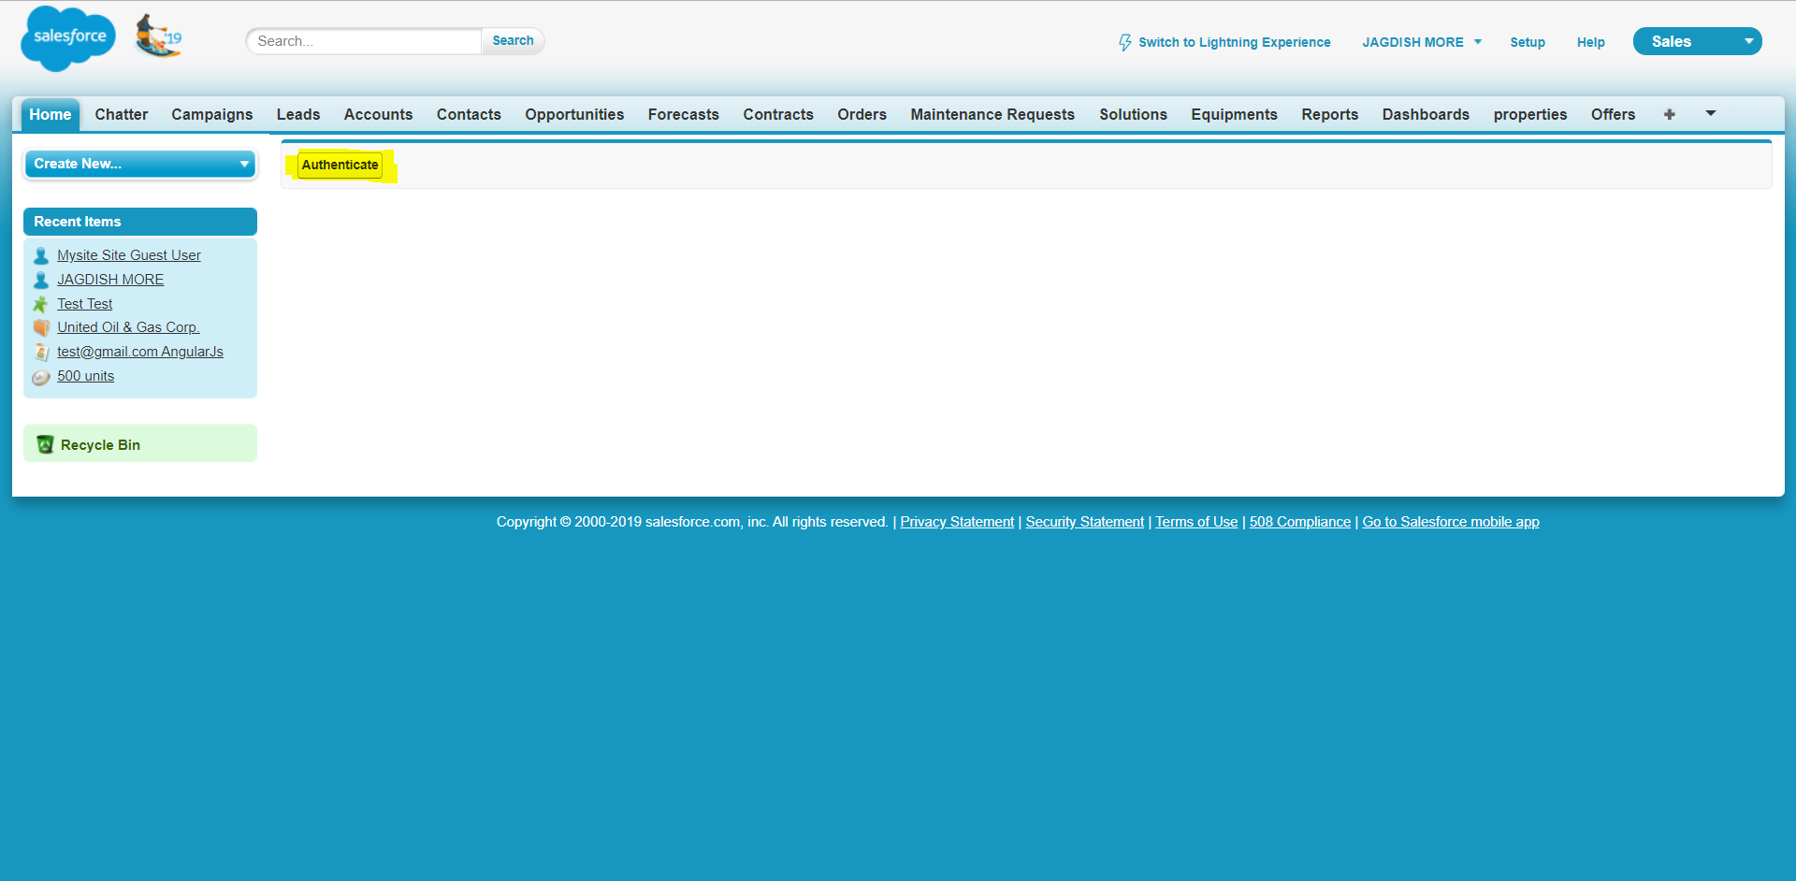Click the Recycle Bin icon

tap(45, 444)
